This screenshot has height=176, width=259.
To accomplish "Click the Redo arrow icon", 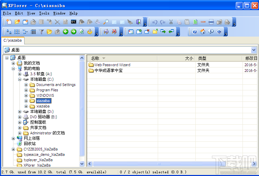I will pos(163,22).
